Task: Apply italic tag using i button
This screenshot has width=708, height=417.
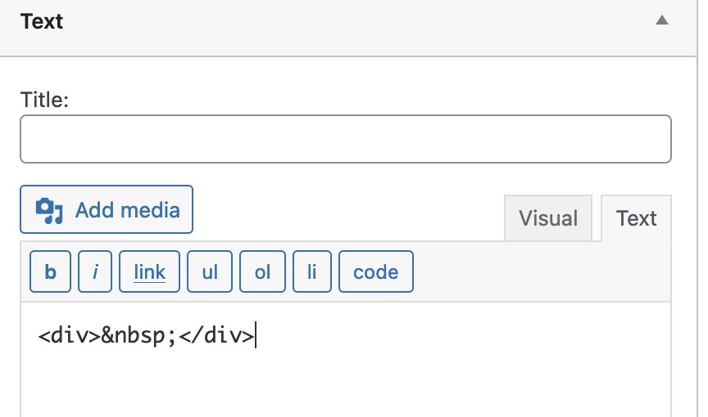Action: tap(95, 271)
